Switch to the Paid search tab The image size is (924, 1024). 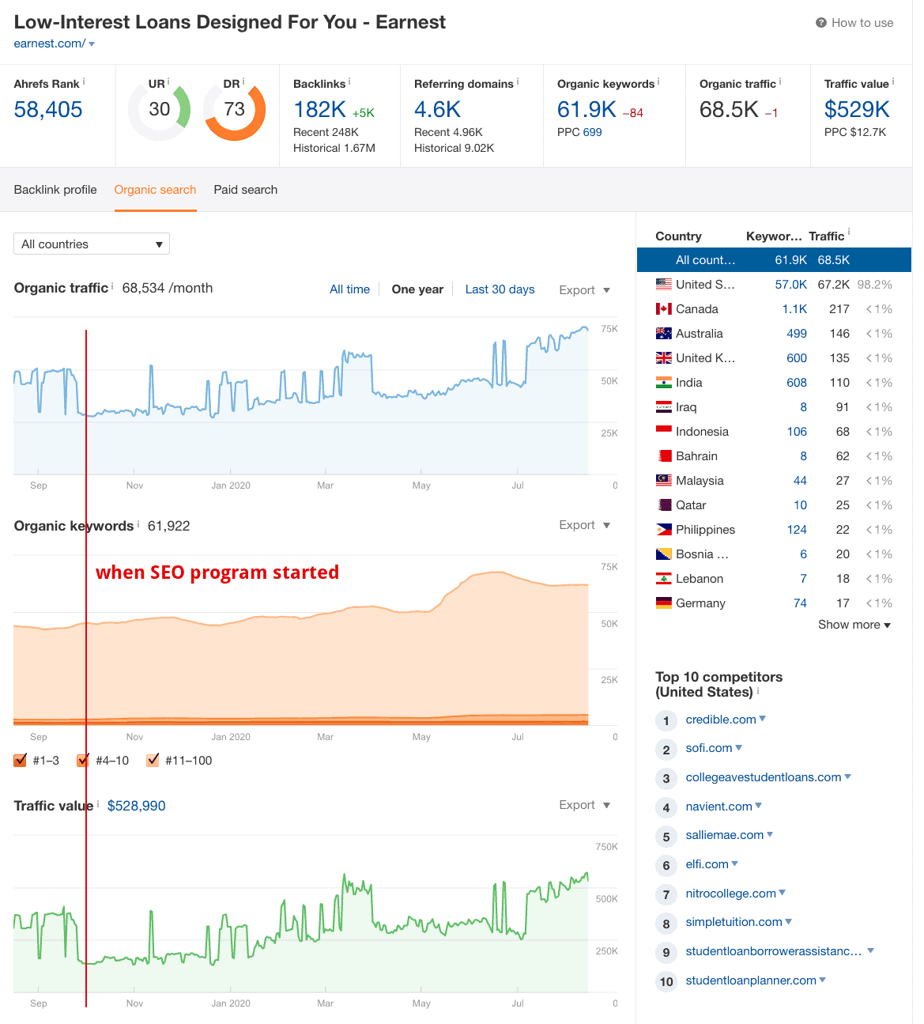click(246, 190)
